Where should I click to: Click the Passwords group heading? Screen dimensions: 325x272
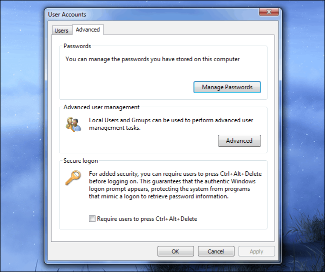coord(77,46)
